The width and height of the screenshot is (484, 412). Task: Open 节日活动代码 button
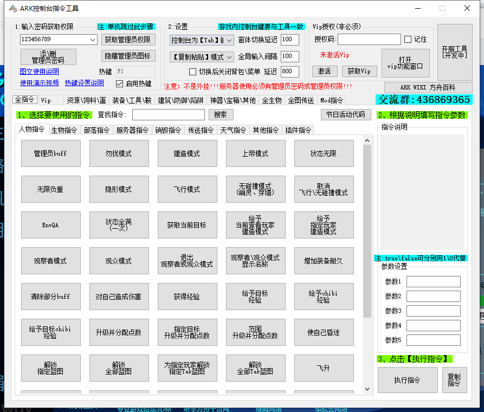(x=346, y=114)
